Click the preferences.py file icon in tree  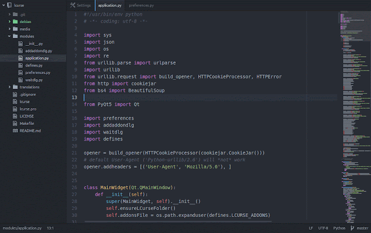(x=21, y=72)
